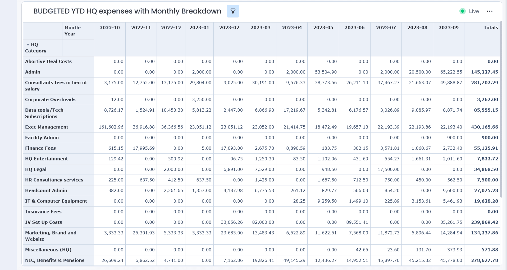Click the BUDGETED YTD HQ expenses title

[x=127, y=11]
